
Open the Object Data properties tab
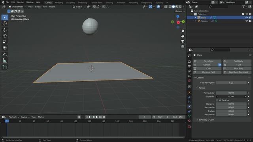pos(189,116)
